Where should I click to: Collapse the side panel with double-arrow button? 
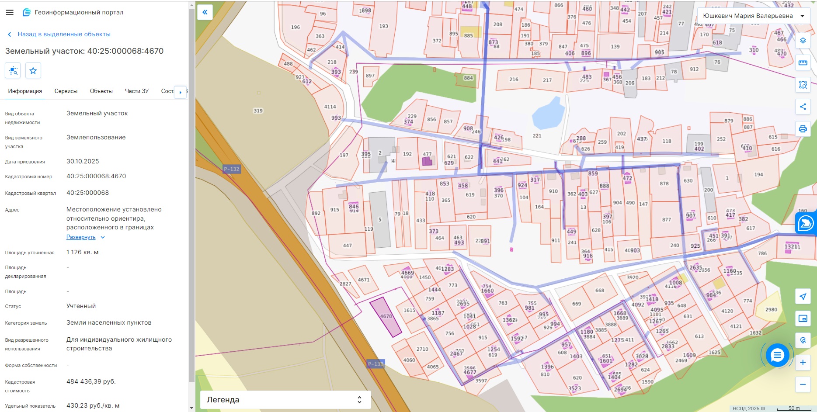pyautogui.click(x=205, y=12)
